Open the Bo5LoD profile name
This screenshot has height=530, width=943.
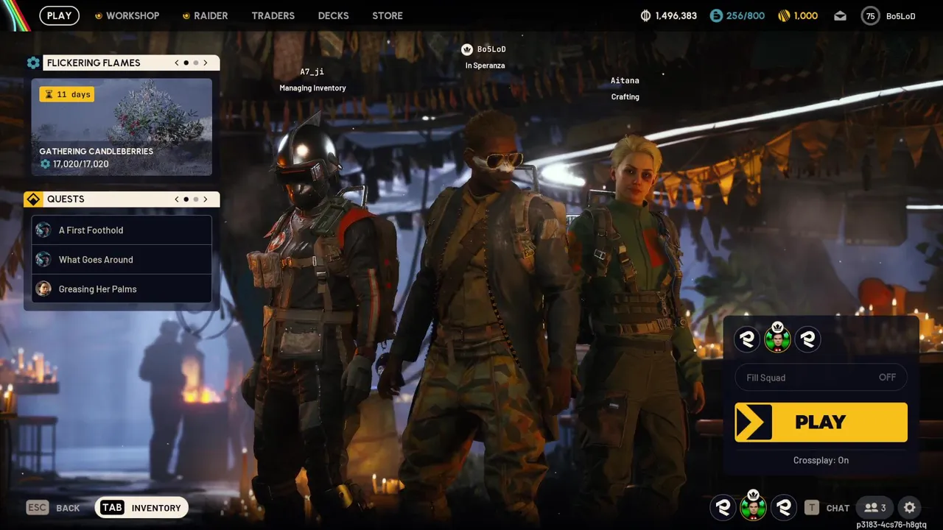pyautogui.click(x=900, y=15)
